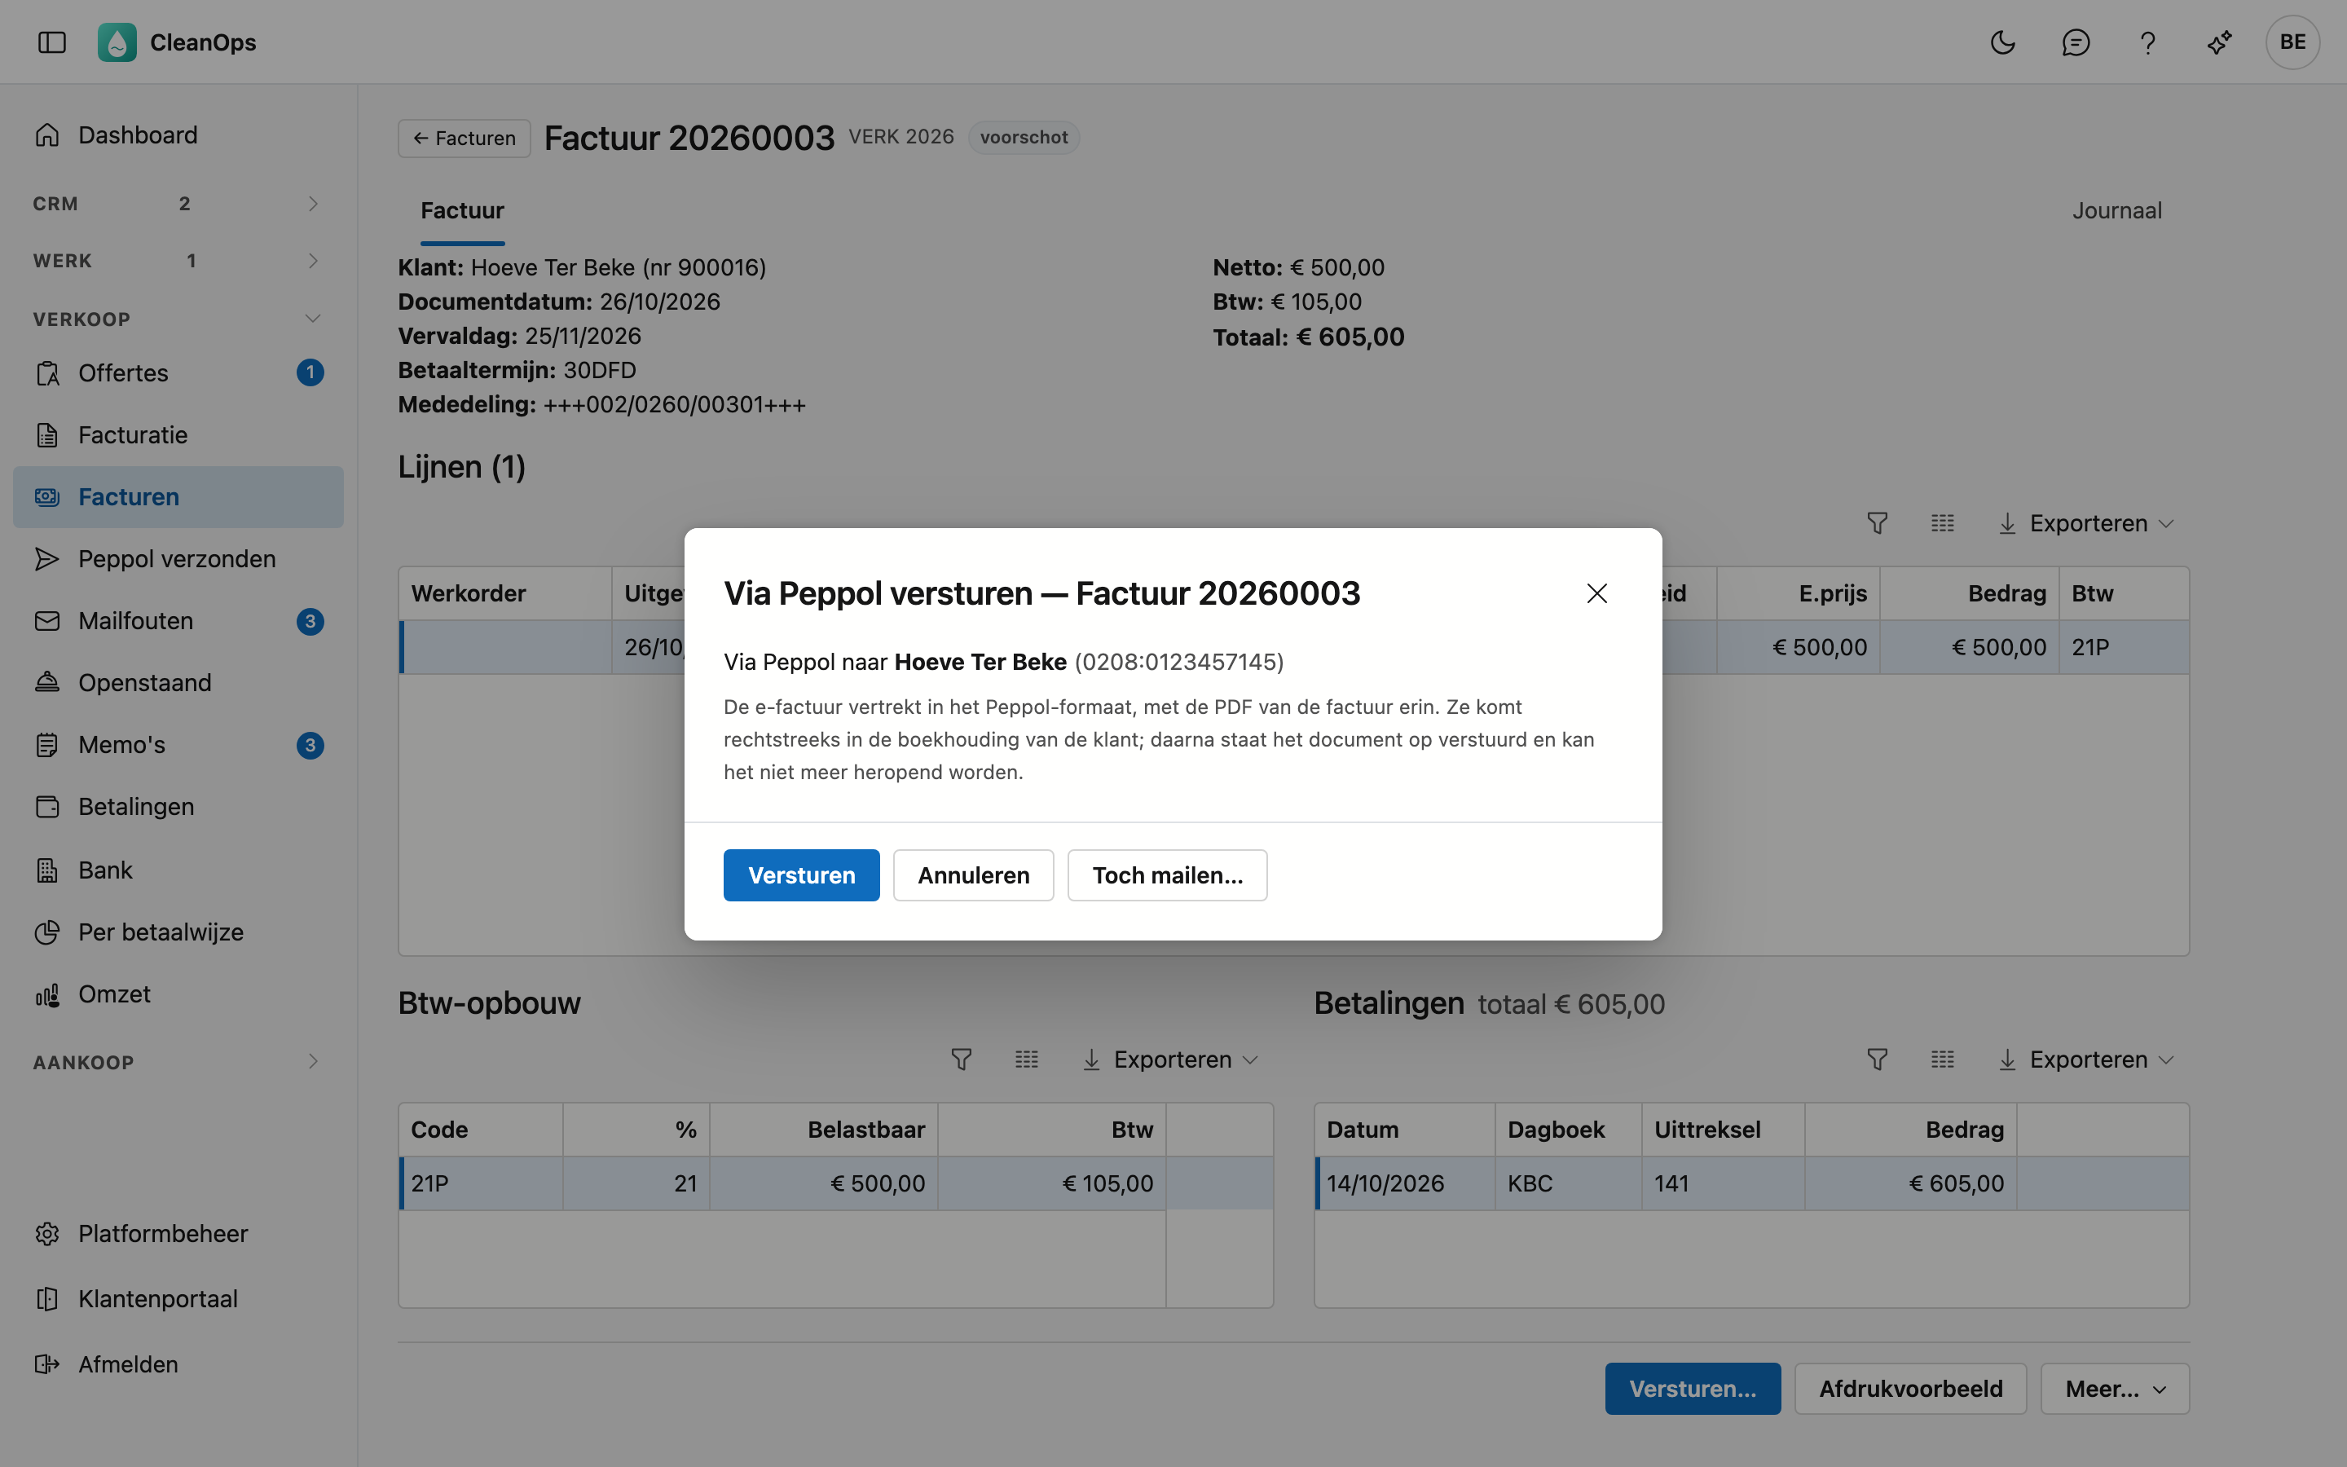The image size is (2347, 1467).
Task: Click Afdrukvoorbeeld button
Action: (x=1909, y=1389)
